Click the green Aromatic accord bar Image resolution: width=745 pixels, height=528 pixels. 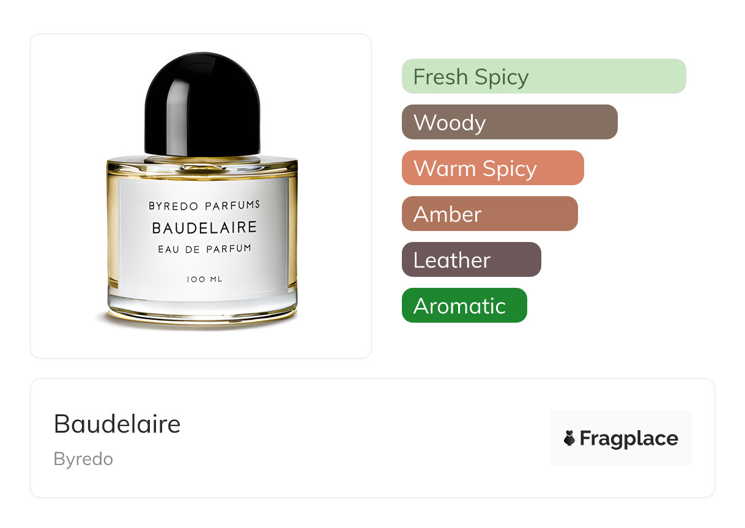pyautogui.click(x=464, y=306)
